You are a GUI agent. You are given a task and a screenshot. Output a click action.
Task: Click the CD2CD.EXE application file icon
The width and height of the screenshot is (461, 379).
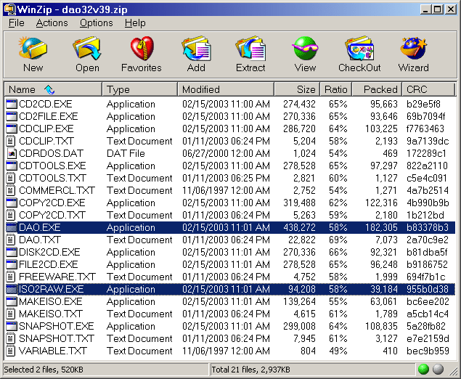tap(11, 104)
